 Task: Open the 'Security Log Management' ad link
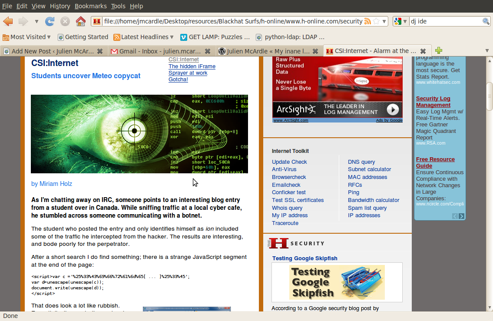click(x=433, y=102)
